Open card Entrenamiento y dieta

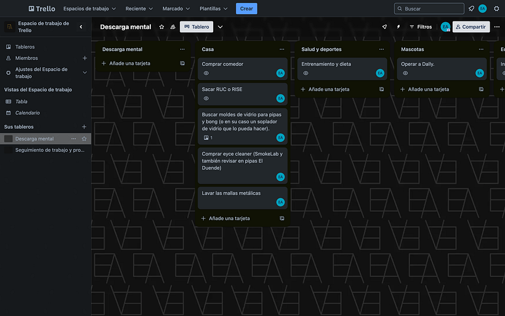tap(342, 68)
